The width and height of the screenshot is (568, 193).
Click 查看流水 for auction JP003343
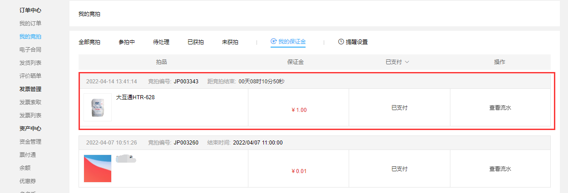pyautogui.click(x=500, y=108)
